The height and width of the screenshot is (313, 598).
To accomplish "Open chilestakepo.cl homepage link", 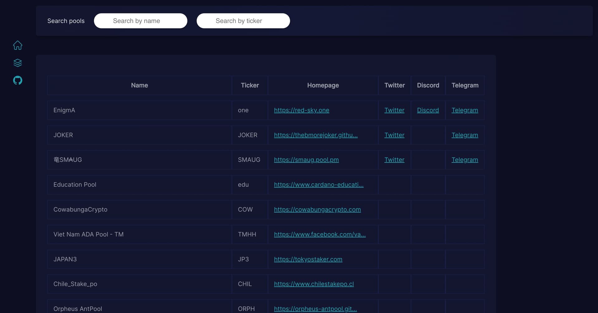I will coord(314,284).
